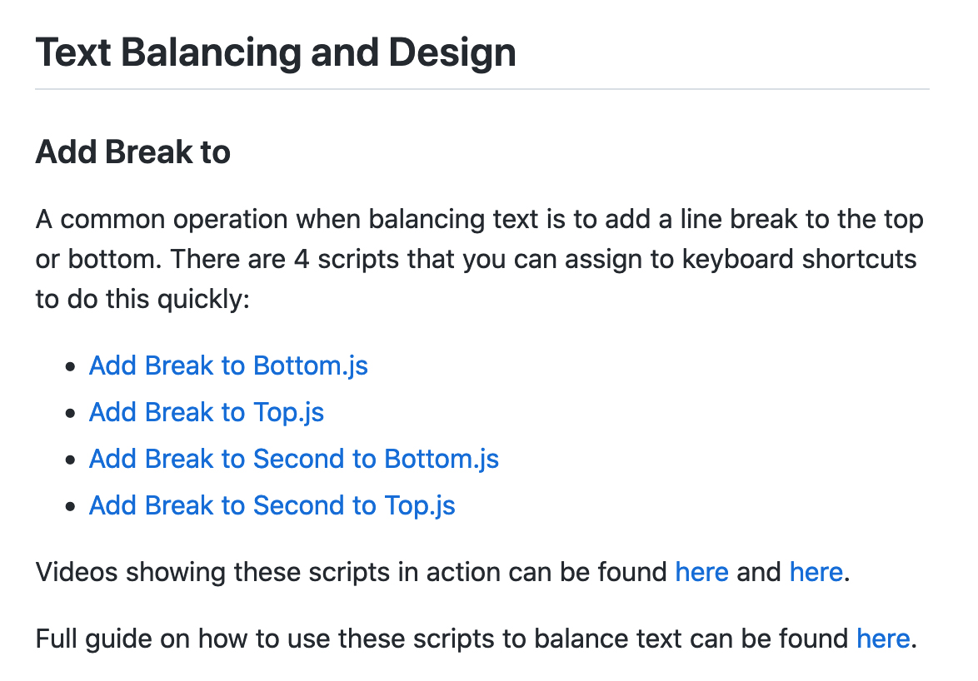Open the Add Break to Top.js link

tap(207, 412)
